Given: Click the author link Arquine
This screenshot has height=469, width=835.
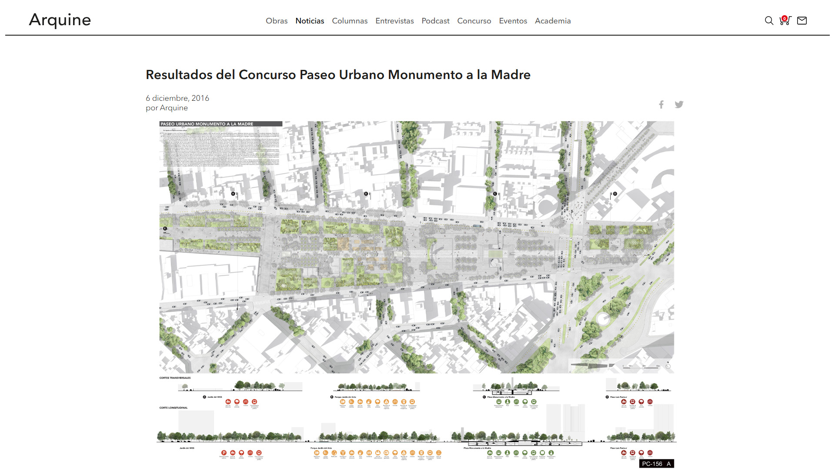Looking at the screenshot, I should [x=174, y=108].
